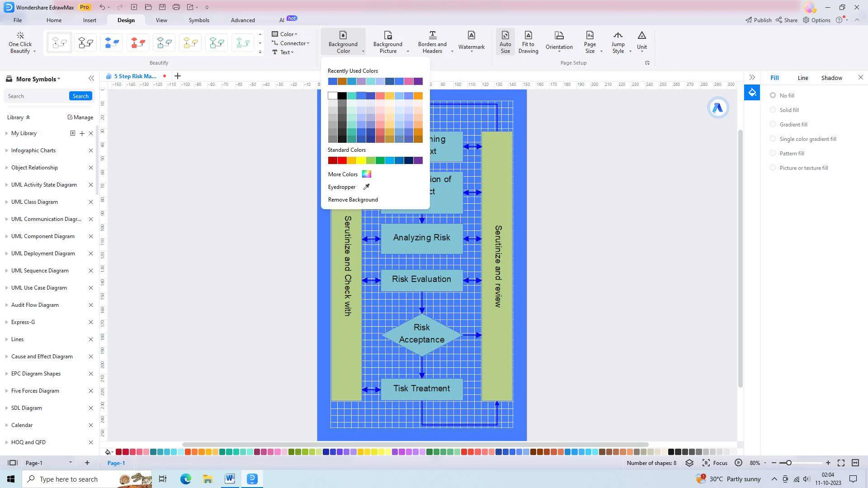Open the Advanced menu

(x=243, y=20)
